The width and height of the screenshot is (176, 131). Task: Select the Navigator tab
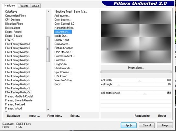[x=10, y=6]
